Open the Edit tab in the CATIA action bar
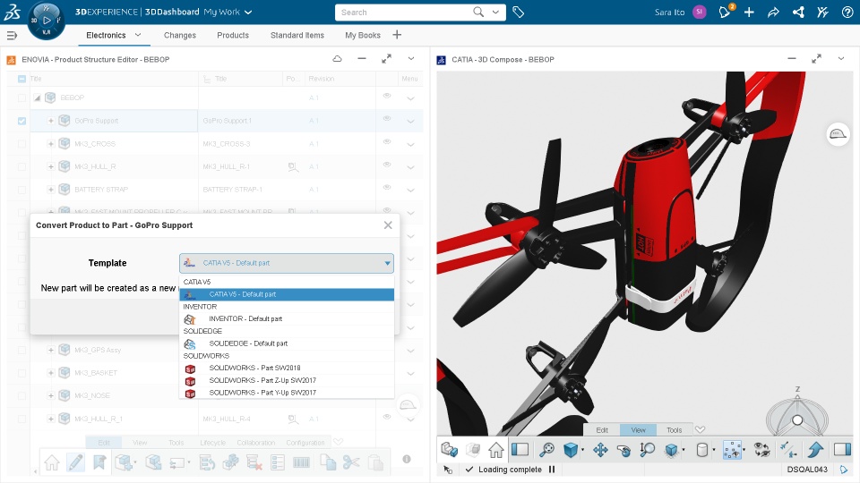 [602, 430]
